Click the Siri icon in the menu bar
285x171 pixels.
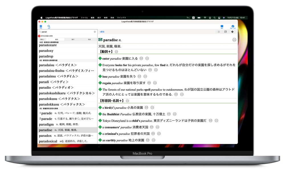coord(224,18)
